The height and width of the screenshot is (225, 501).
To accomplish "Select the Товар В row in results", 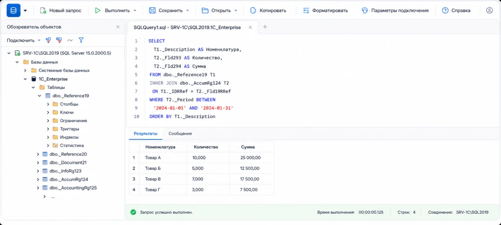I will [x=201, y=179].
